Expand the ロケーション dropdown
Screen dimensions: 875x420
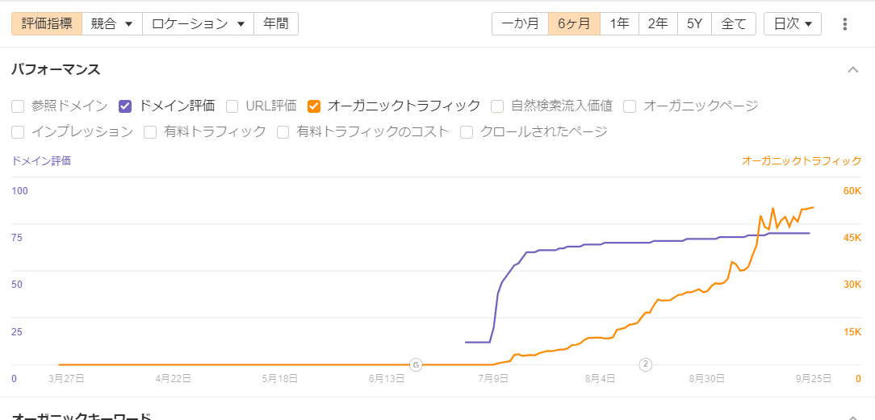198,24
